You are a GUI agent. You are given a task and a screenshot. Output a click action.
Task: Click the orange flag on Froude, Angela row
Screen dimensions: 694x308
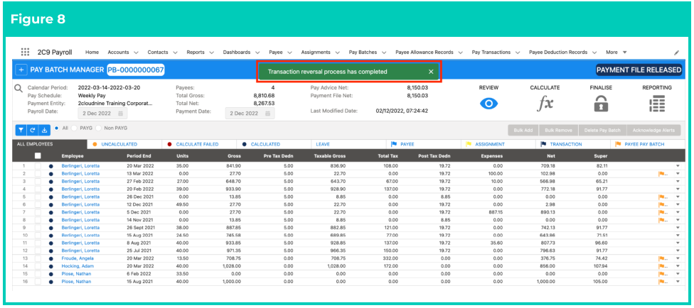662,258
